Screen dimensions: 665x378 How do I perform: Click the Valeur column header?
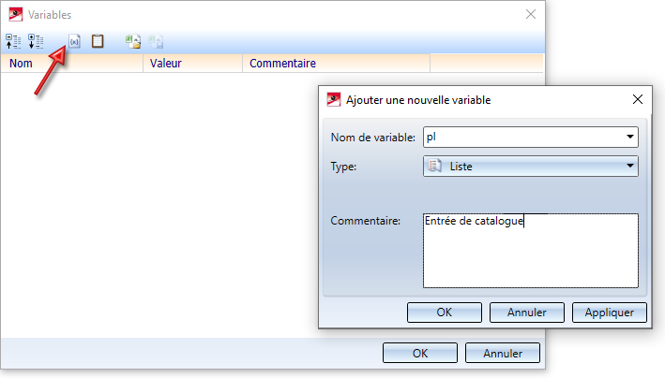(x=192, y=64)
